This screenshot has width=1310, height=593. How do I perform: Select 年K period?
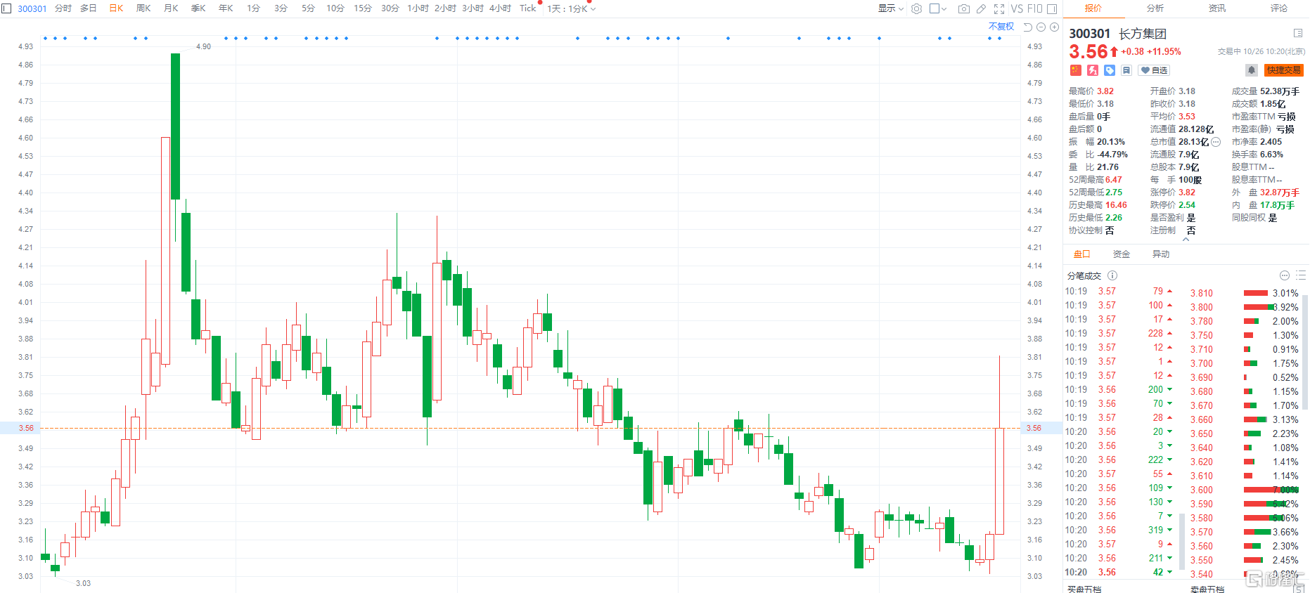pyautogui.click(x=226, y=8)
